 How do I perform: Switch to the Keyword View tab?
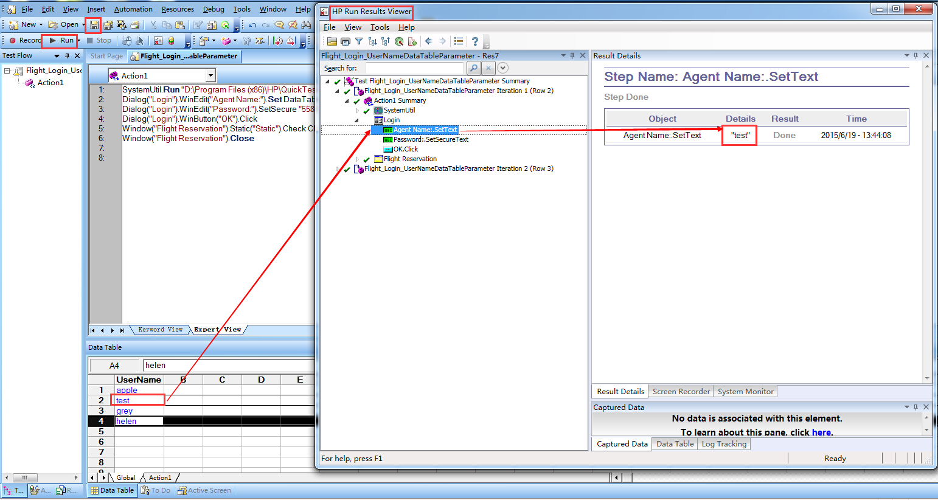(160, 330)
